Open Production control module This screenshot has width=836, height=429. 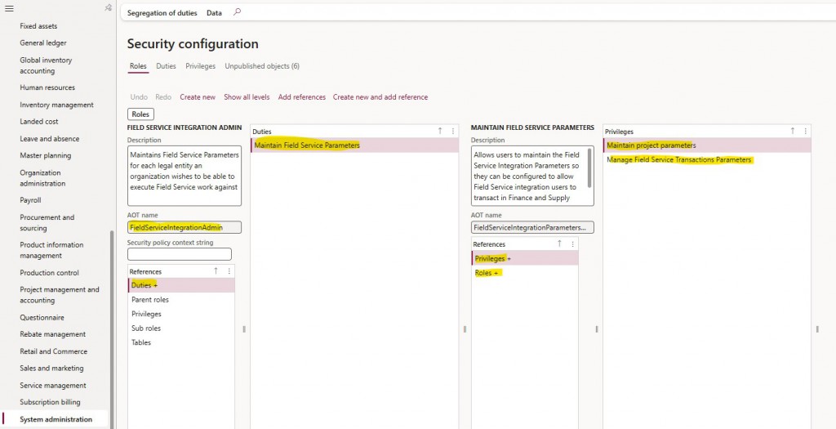(49, 273)
